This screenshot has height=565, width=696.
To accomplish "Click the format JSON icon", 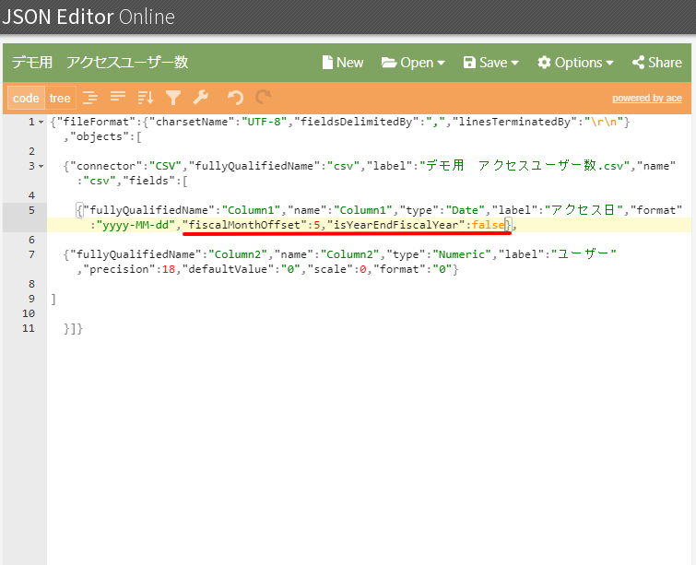I will 89,98.
